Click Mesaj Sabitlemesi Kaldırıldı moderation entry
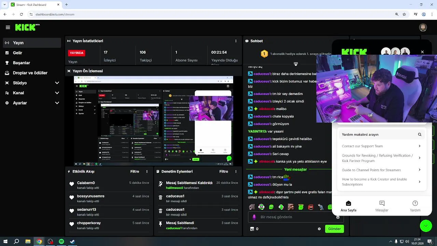The height and width of the screenshot is (246, 437). [198, 185]
